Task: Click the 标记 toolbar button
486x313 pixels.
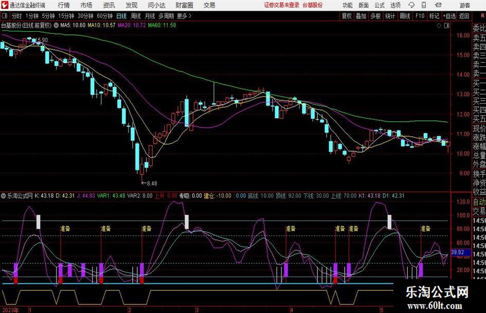Action: click(x=434, y=16)
